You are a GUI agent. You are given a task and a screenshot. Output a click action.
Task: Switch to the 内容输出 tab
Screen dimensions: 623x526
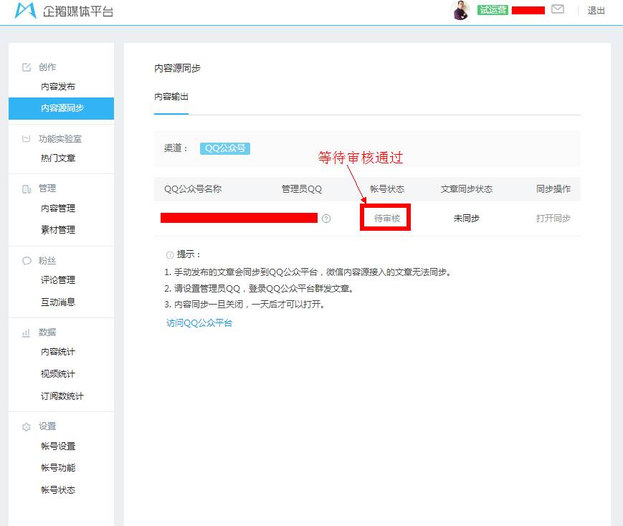point(170,96)
